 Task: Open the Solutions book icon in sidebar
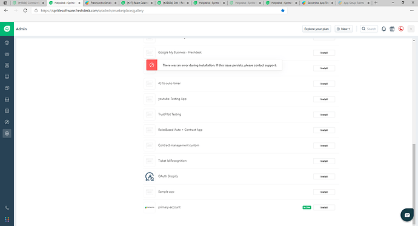click(7, 77)
